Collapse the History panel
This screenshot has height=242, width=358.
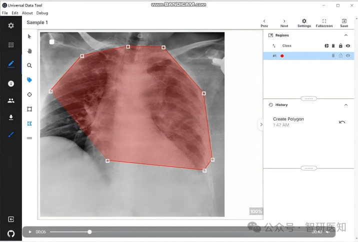point(346,105)
